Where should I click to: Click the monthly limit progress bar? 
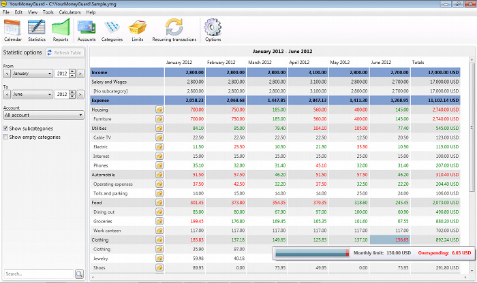tap(311, 253)
